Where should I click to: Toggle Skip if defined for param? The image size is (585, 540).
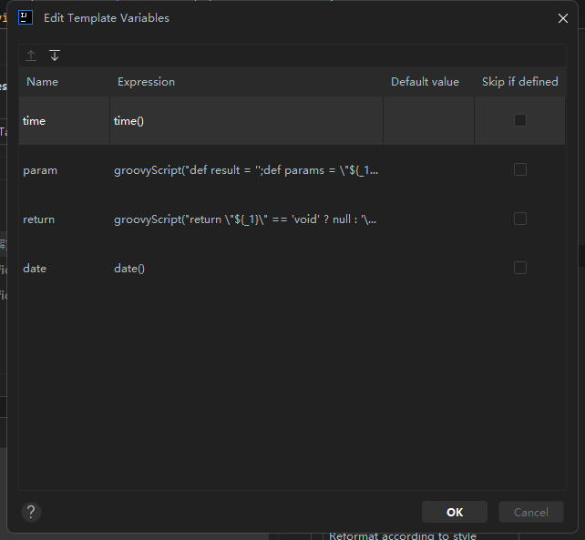(519, 169)
